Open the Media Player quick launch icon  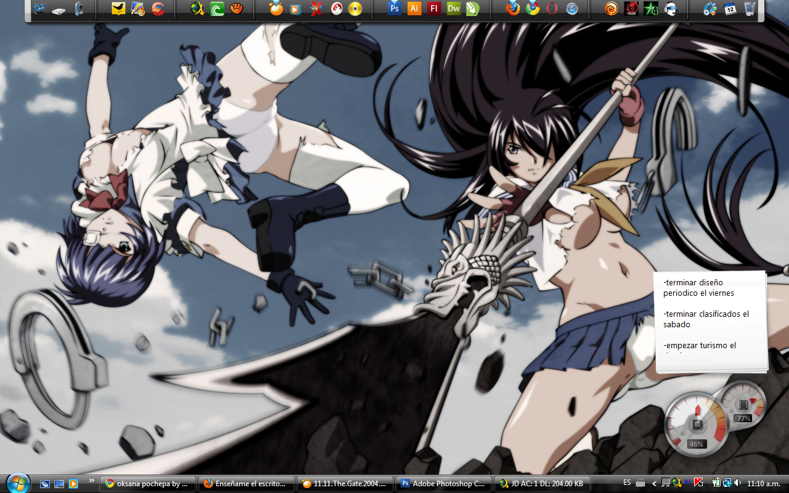tap(73, 484)
